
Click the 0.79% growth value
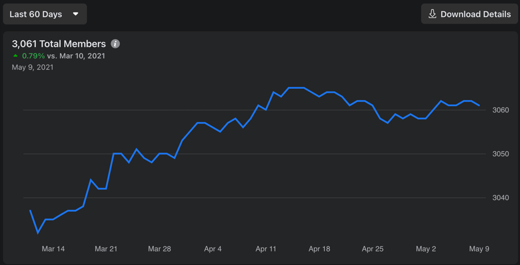[x=33, y=56]
